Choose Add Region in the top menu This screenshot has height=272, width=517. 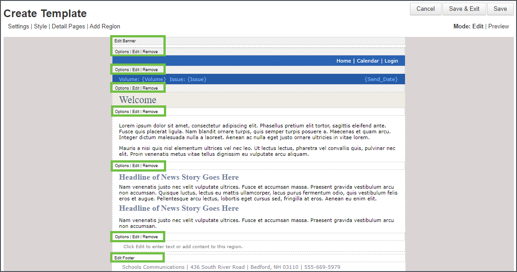105,26
